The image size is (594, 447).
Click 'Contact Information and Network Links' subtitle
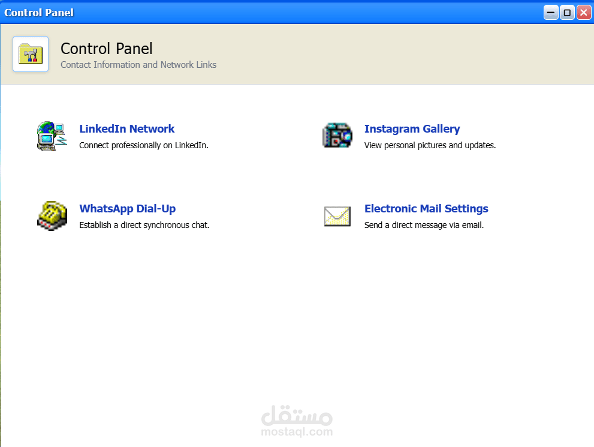coord(138,65)
